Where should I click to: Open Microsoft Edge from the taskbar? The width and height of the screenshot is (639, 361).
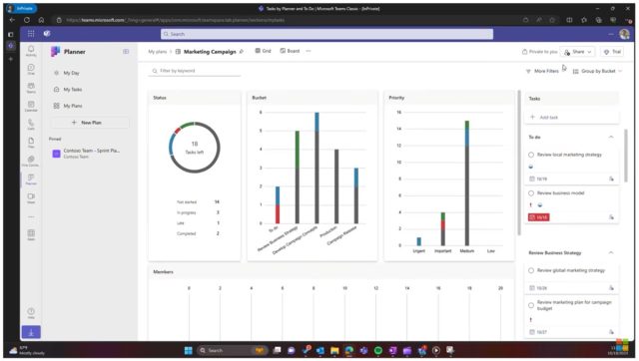tap(349, 350)
